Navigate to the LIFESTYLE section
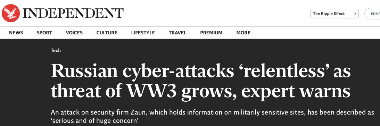The height and width of the screenshot is (126, 380). click(143, 33)
